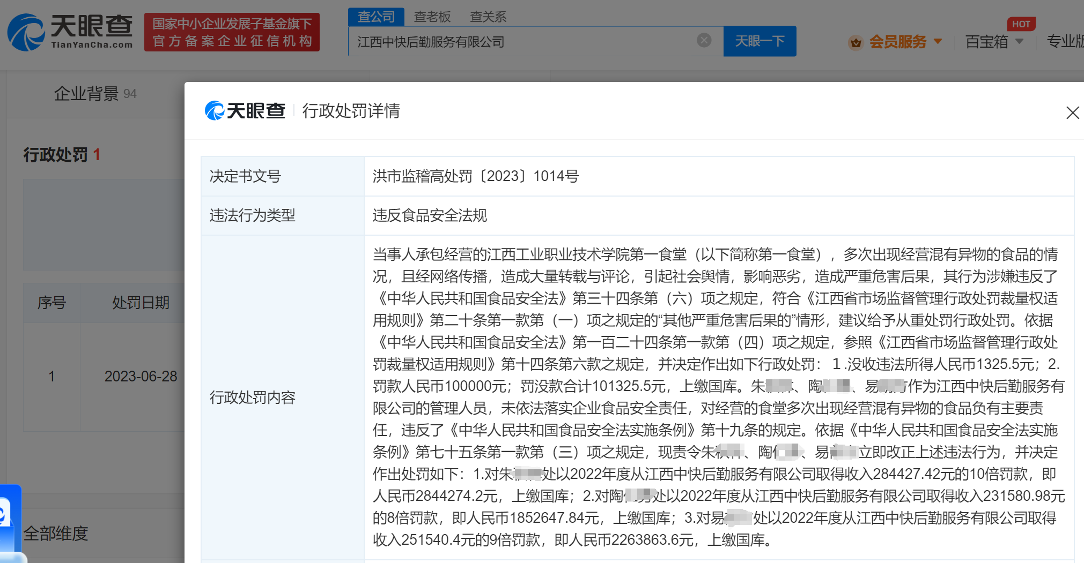The height and width of the screenshot is (563, 1084).
Task: Switch to the 查老板 search tab
Action: coord(432,17)
